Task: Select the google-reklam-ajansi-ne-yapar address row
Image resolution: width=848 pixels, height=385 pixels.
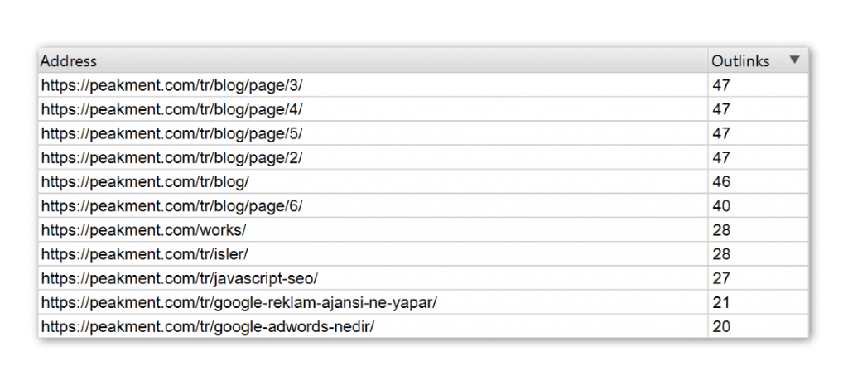Action: (238, 302)
